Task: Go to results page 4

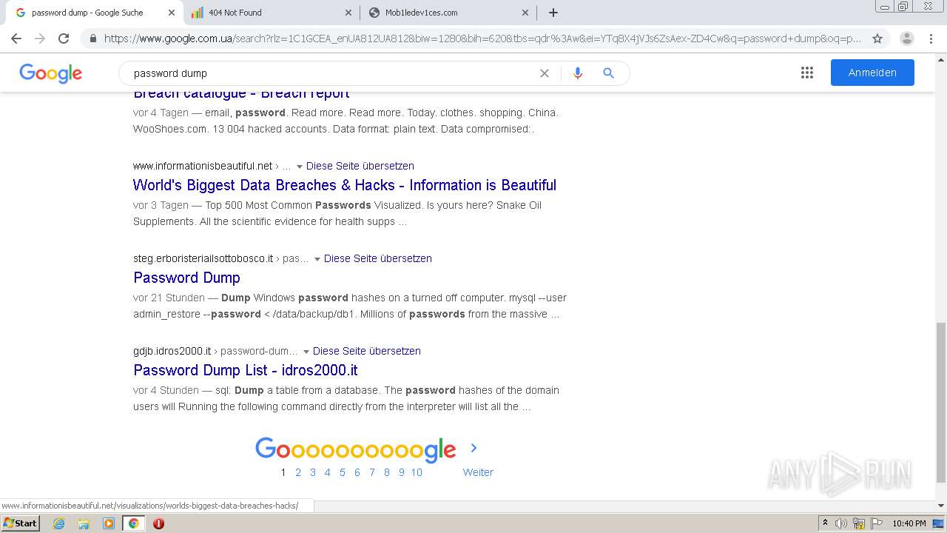Action: (328, 472)
